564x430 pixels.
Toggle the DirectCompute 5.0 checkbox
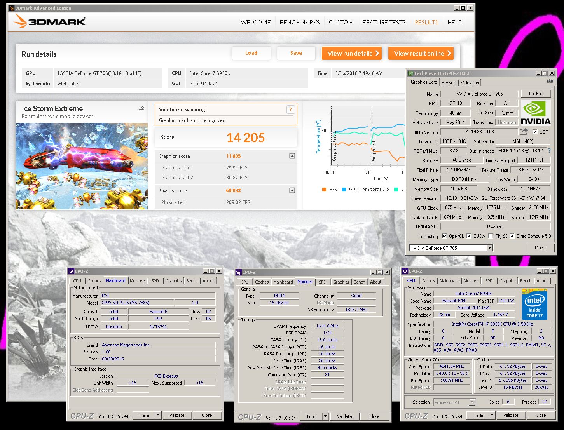click(512, 236)
